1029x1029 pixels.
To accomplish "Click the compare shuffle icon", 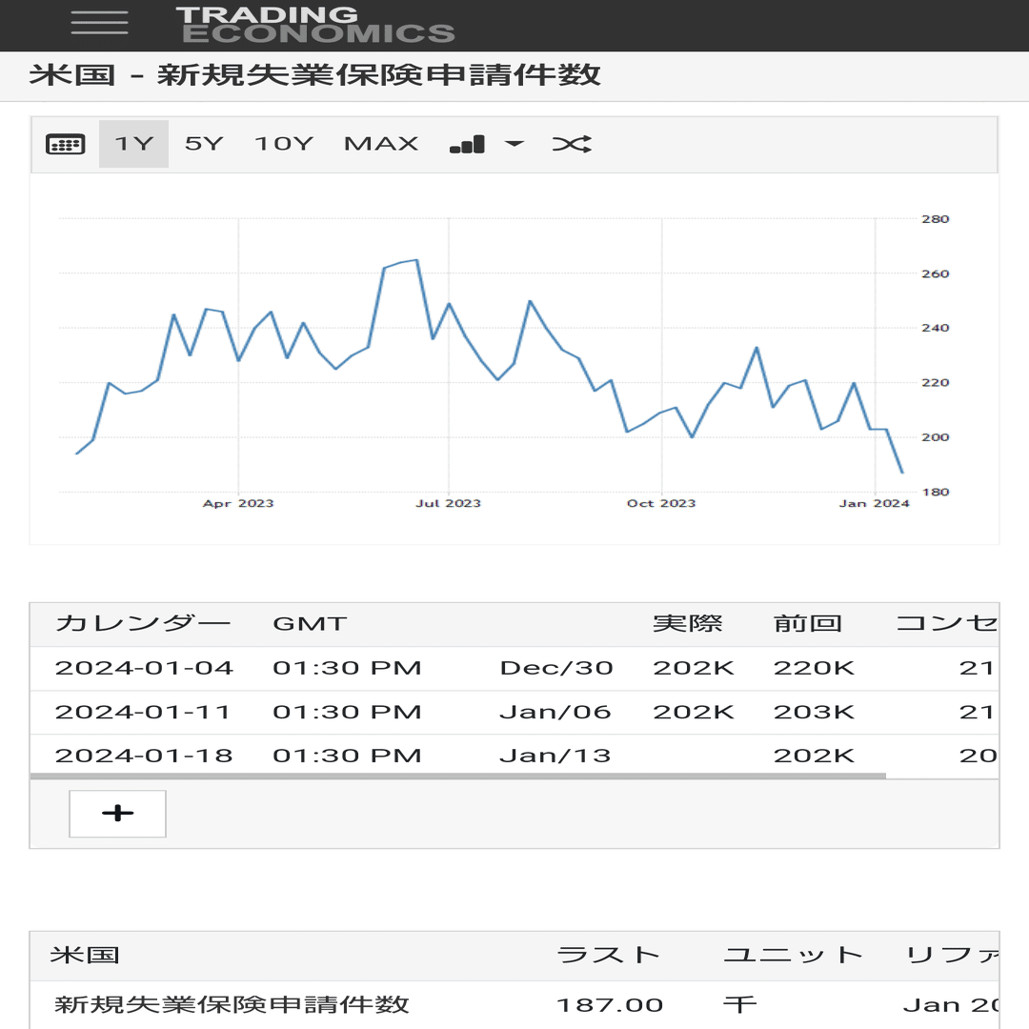I will pos(572,144).
